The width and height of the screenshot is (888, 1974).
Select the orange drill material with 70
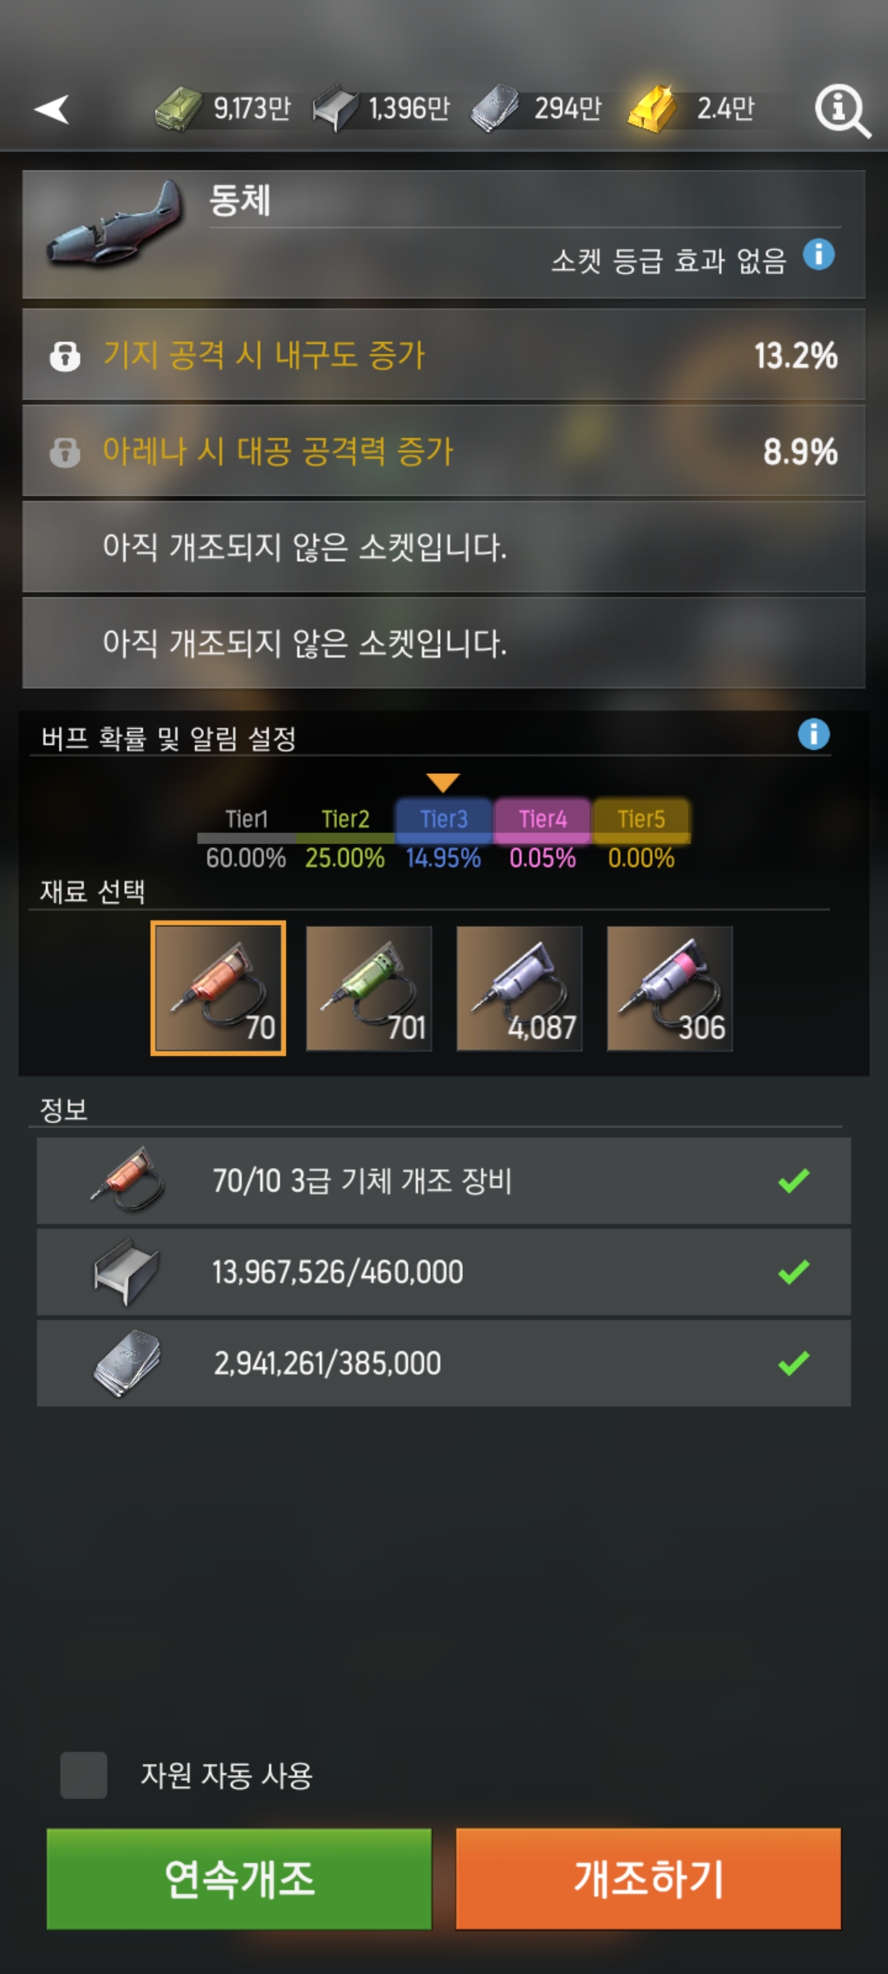click(x=218, y=988)
